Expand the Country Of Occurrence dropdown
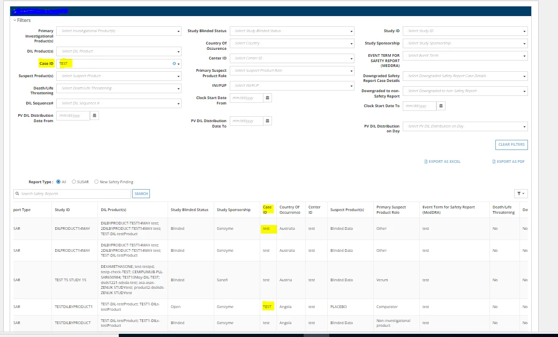 point(292,43)
